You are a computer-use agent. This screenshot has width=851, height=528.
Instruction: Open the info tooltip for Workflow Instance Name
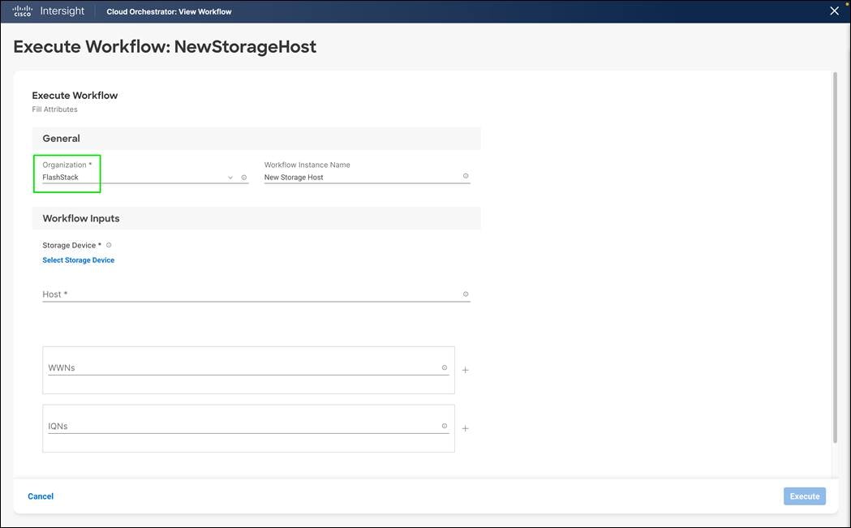466,174
